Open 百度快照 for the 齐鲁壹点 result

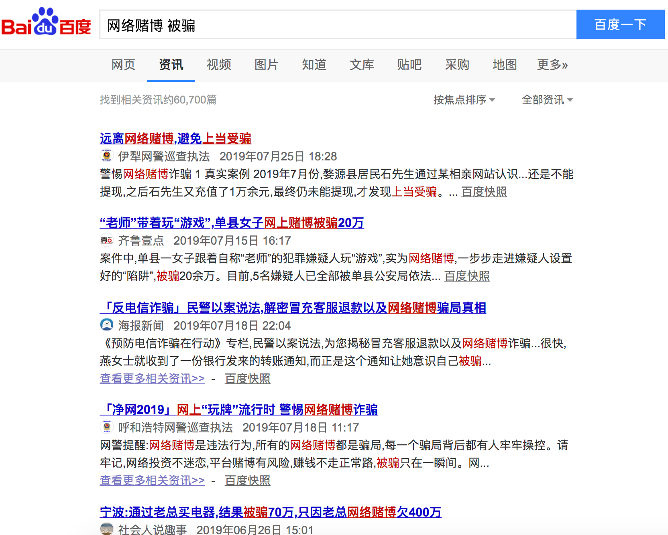click(x=467, y=276)
